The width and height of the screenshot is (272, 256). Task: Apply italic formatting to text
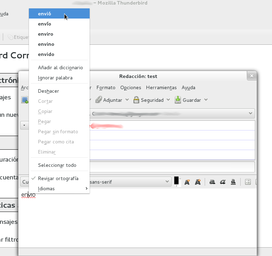(x=223, y=182)
